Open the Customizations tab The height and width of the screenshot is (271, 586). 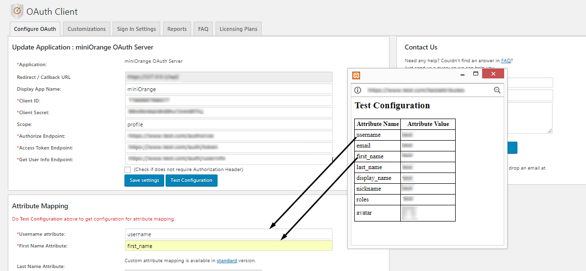pos(87,29)
